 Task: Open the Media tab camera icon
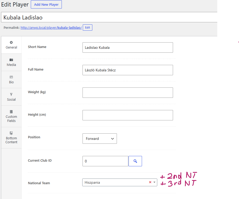coord(11,60)
